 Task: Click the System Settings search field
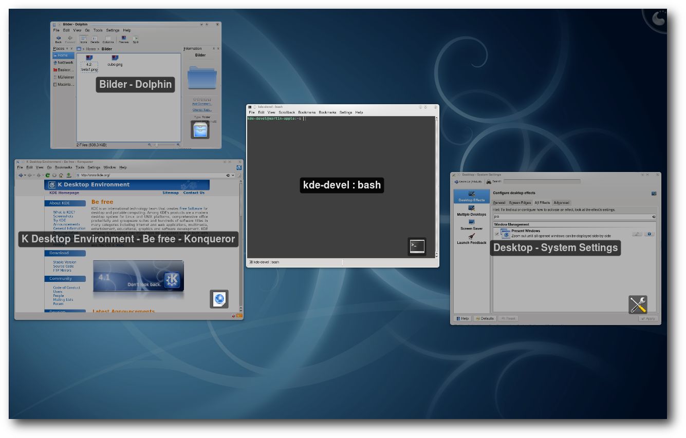tap(542, 181)
